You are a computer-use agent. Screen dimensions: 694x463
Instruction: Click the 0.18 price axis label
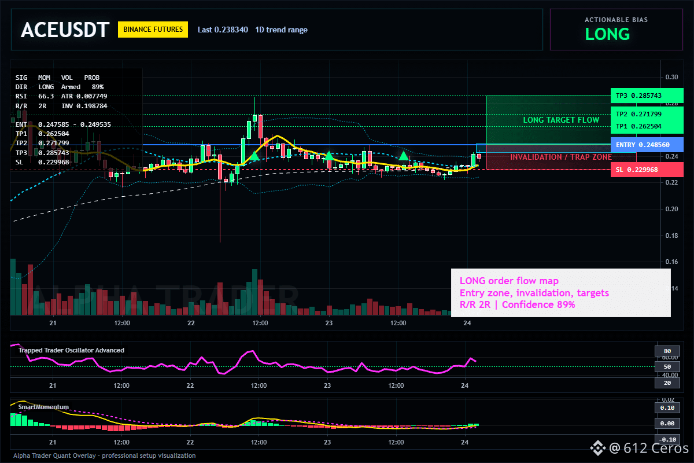(671, 236)
